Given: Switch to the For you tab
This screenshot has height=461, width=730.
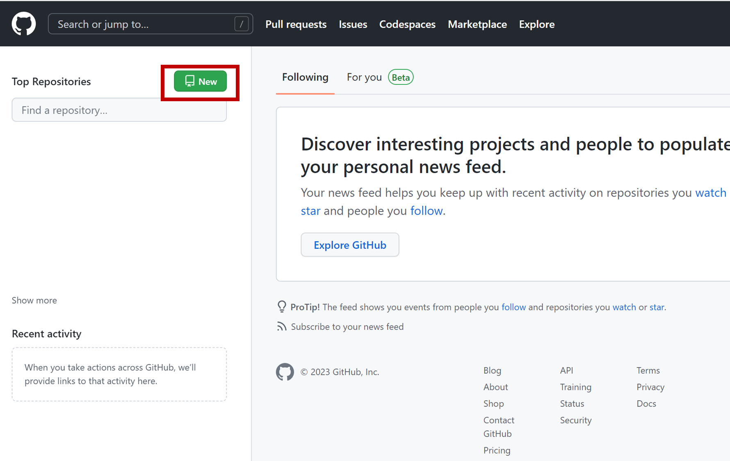Looking at the screenshot, I should click(x=364, y=77).
